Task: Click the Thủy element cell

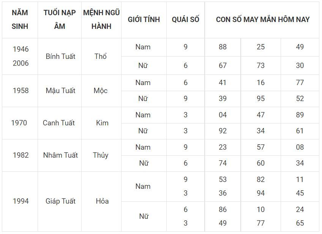Action: [x=100, y=155]
